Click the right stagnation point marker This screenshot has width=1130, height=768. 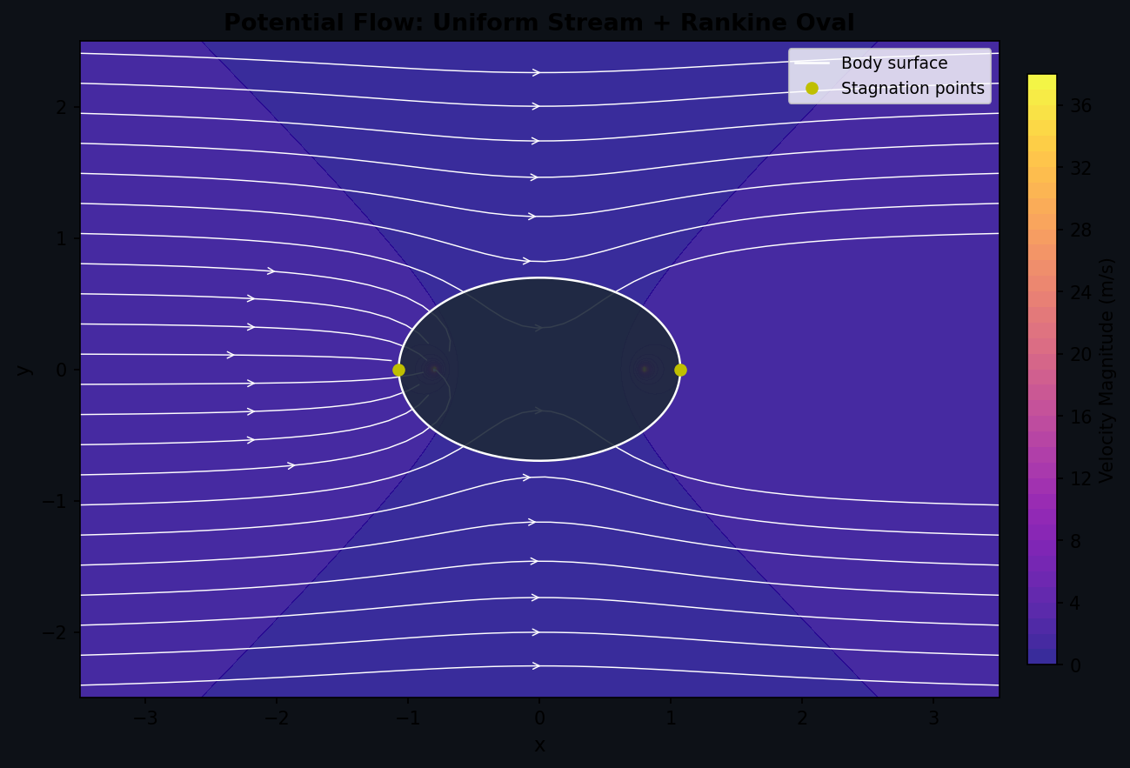click(x=680, y=370)
